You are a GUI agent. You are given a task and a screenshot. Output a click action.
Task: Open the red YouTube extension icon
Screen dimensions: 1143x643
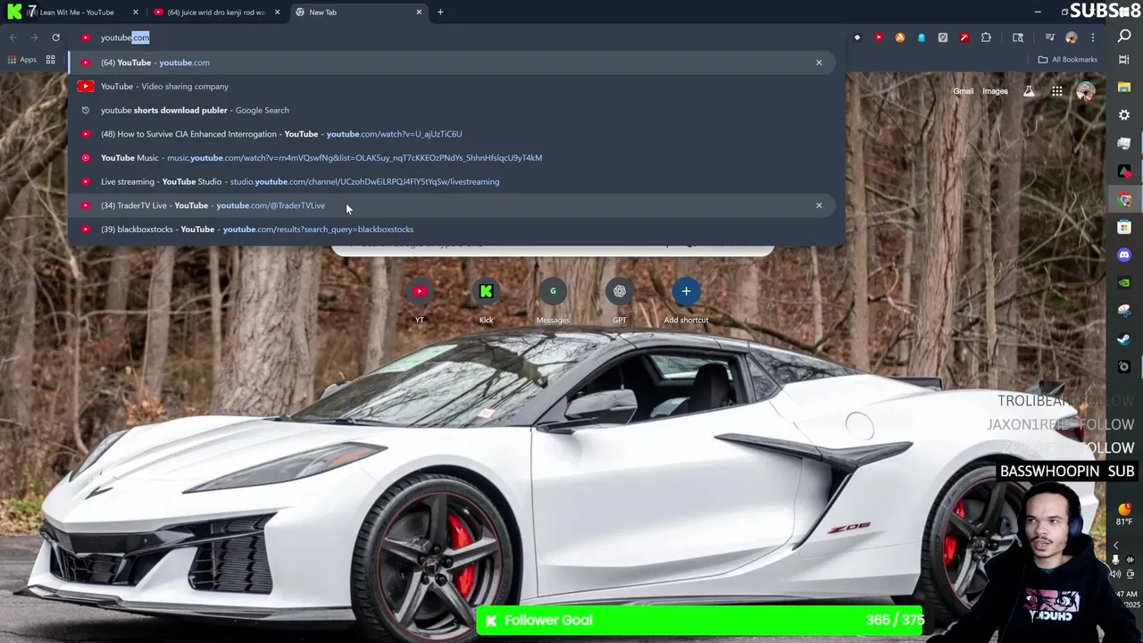pos(879,38)
